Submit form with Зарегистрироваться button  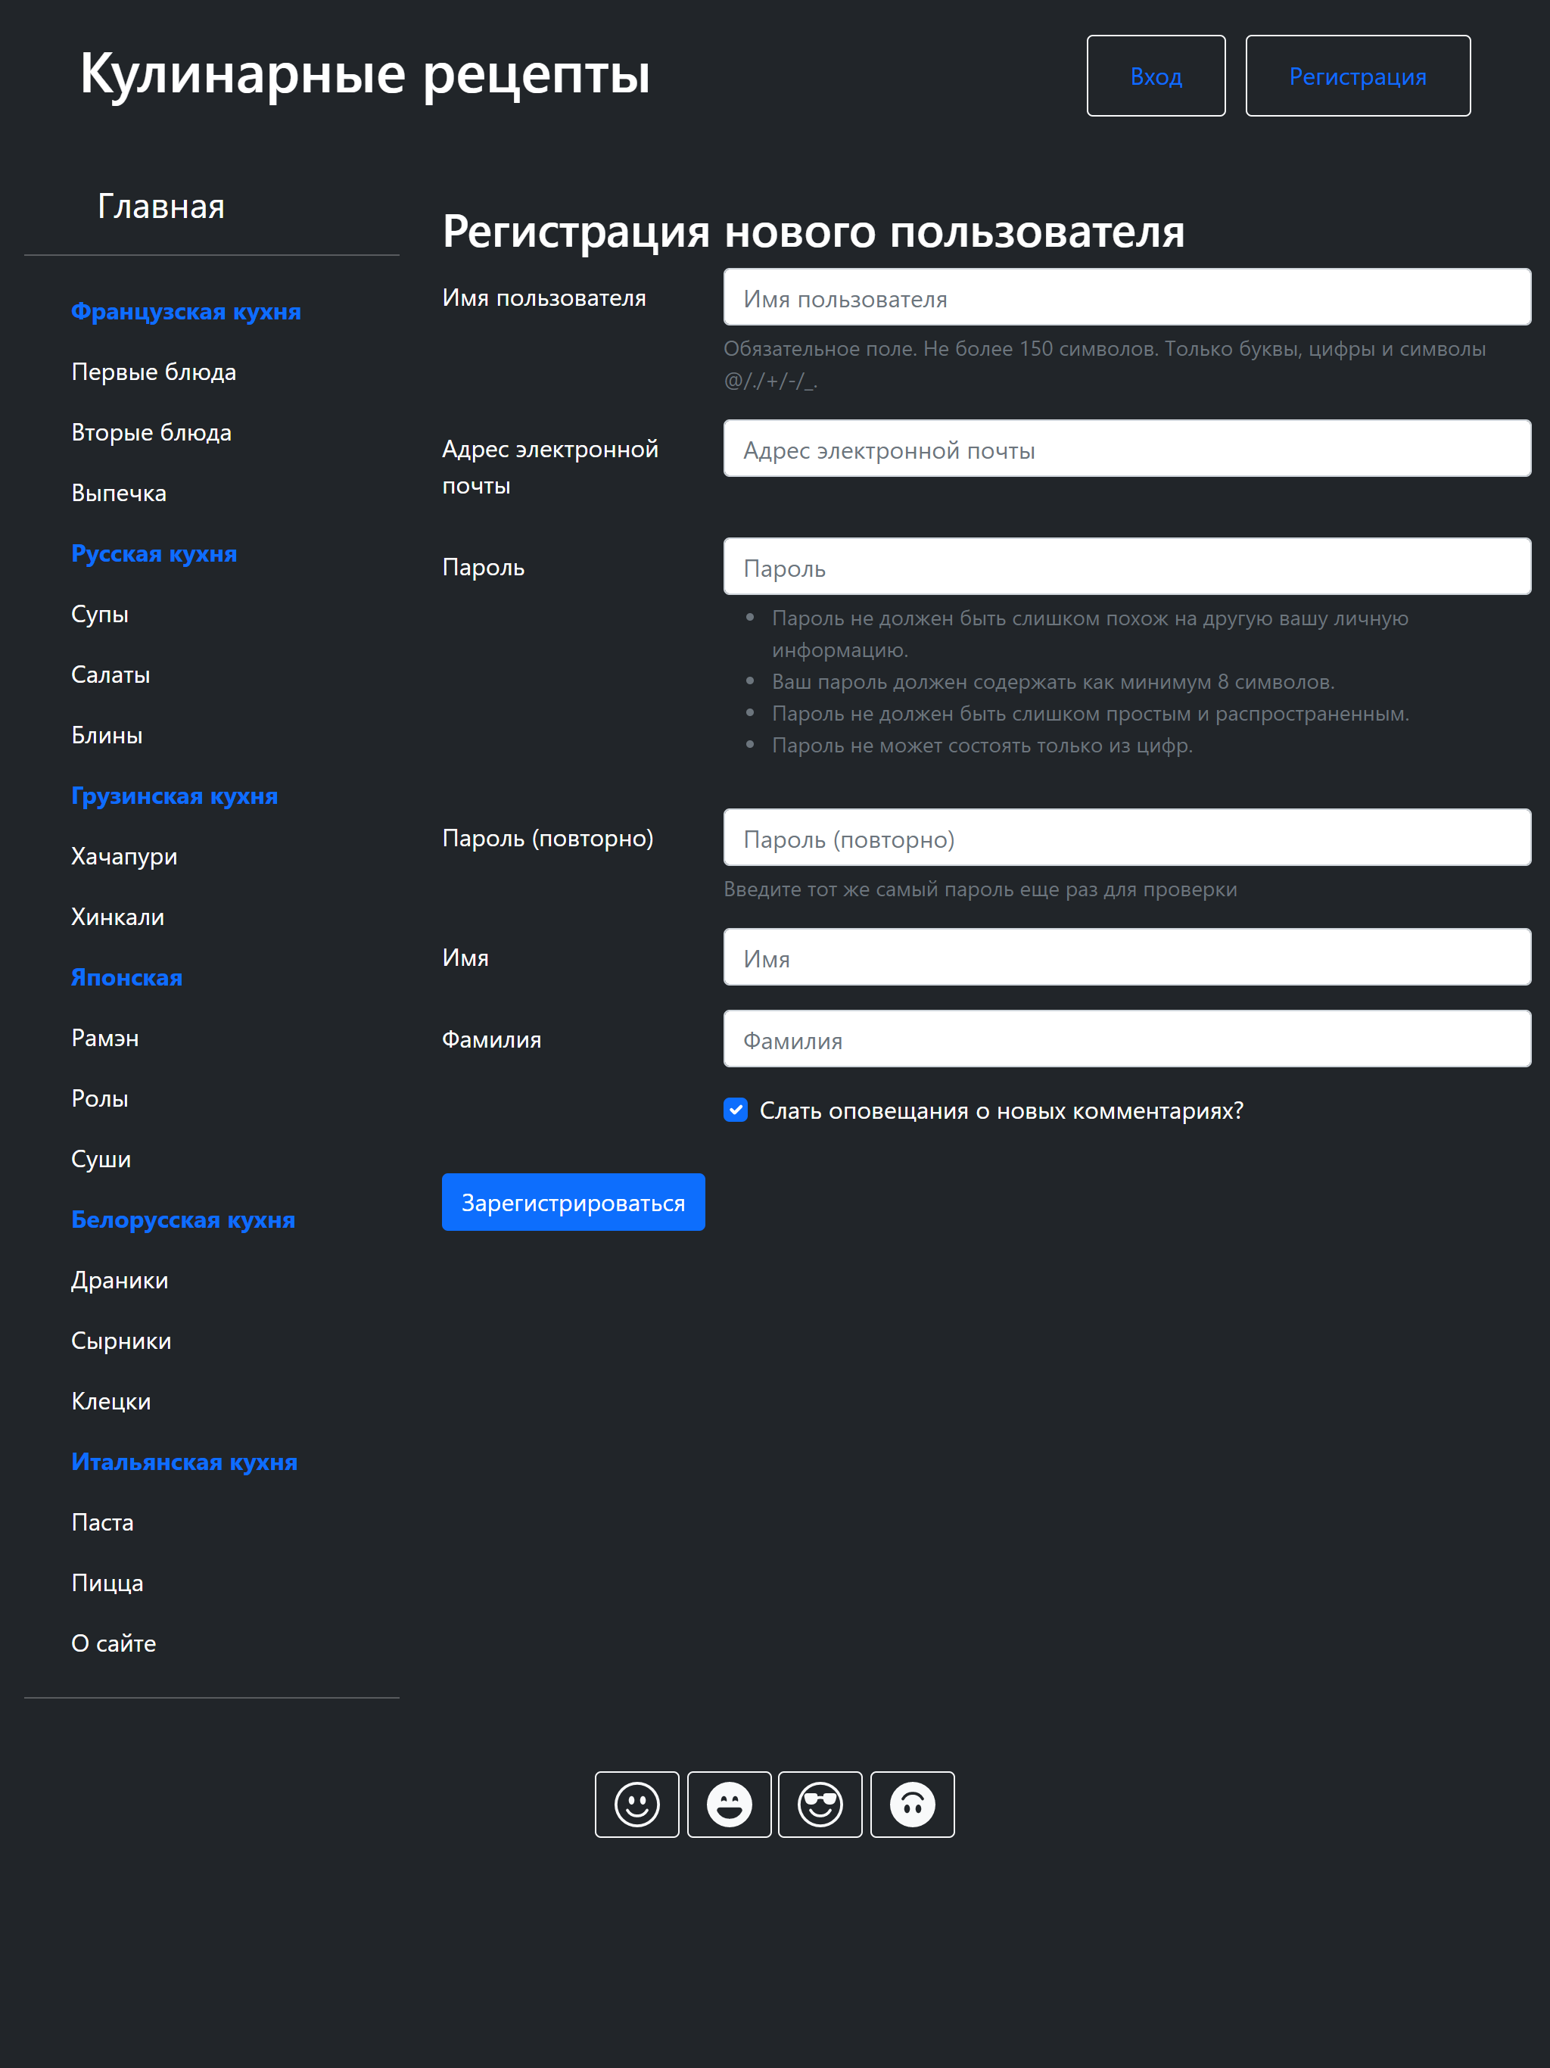pos(573,1202)
